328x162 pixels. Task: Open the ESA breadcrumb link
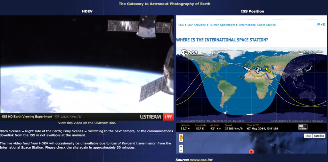click(181, 25)
